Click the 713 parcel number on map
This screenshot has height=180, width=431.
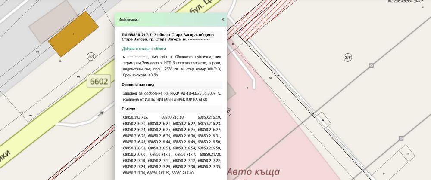[x=270, y=78]
